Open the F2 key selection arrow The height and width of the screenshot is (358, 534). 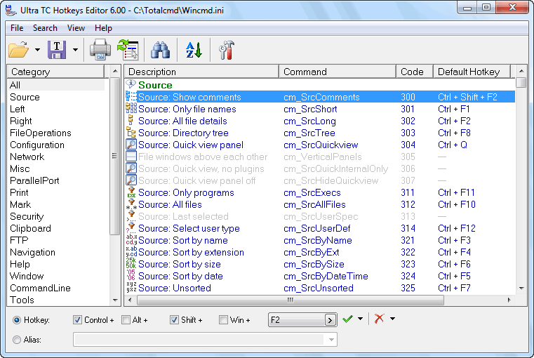[x=330, y=320]
